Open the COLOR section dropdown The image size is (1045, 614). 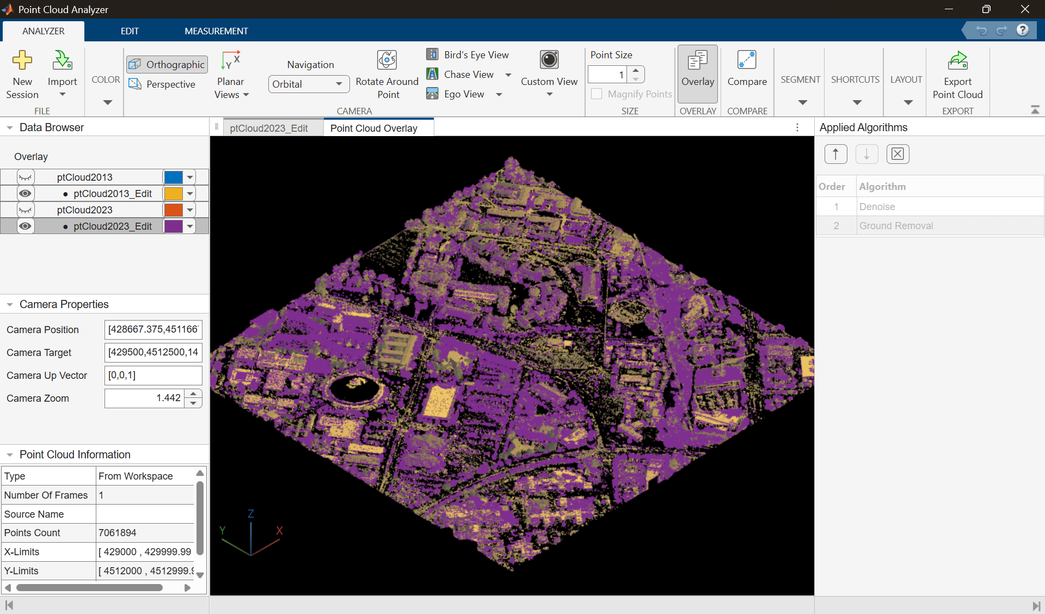107,102
